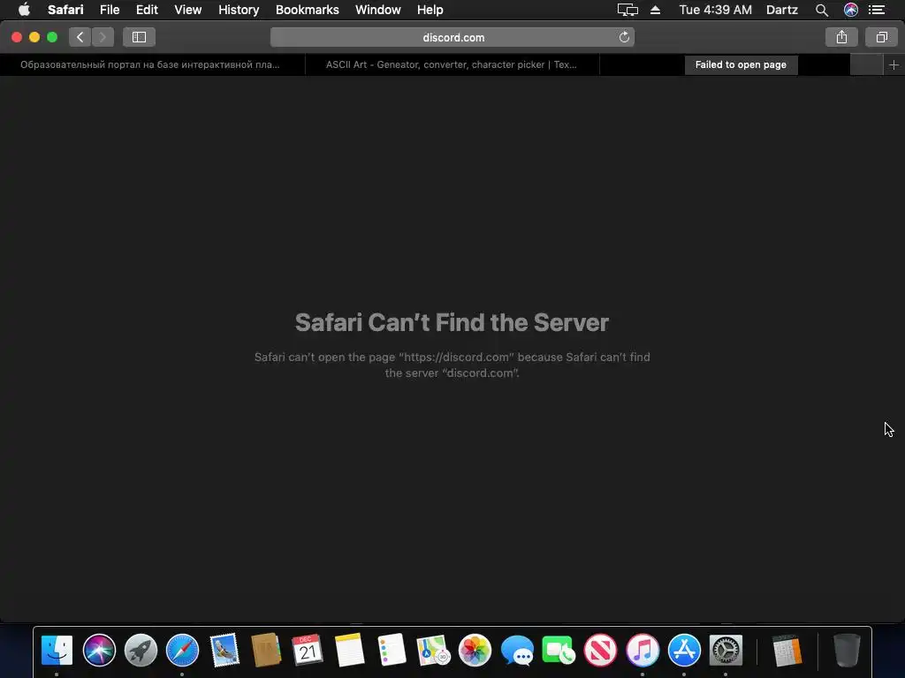This screenshot has width=905, height=678.
Task: Open the Safari application menu
Action: point(65,10)
